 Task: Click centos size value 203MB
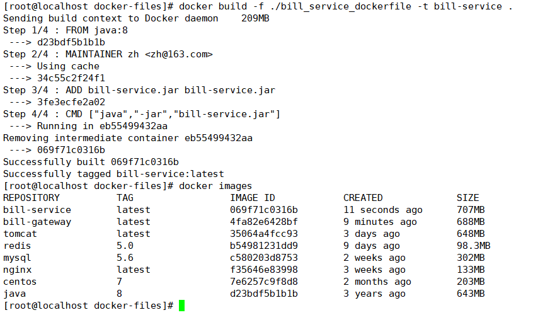coord(471,282)
